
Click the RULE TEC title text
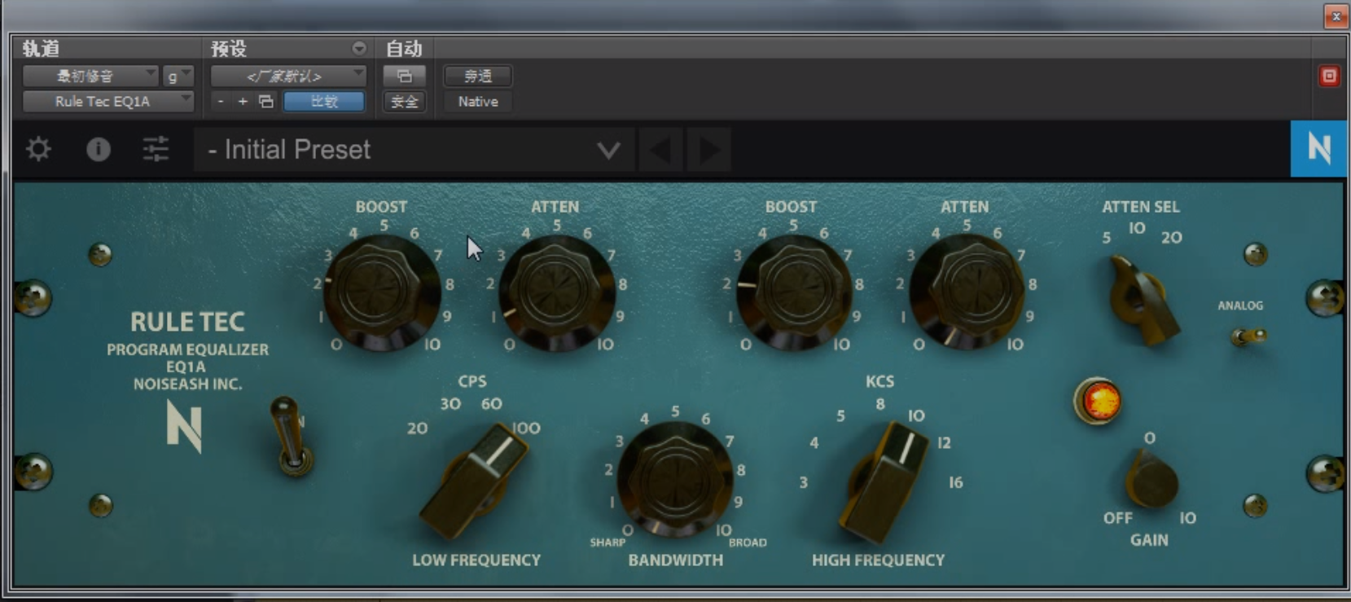(x=187, y=322)
